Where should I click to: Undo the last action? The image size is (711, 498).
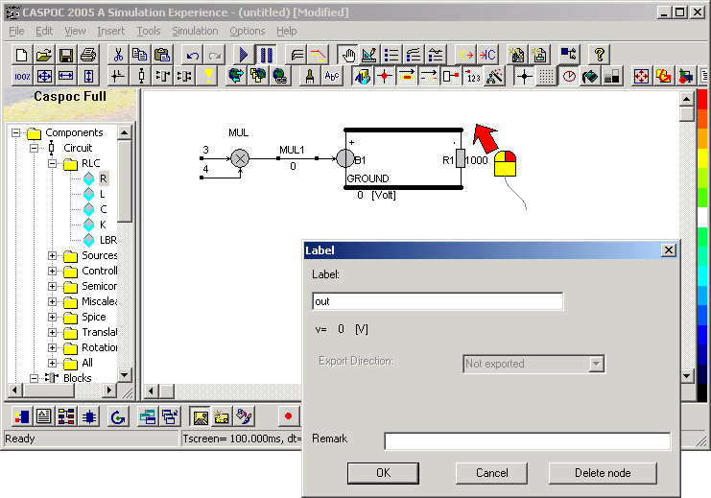point(192,55)
